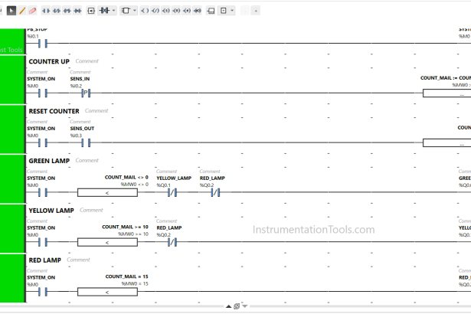Expand the timer block dropdown in toolbar
471x314 pixels.
(x=135, y=11)
